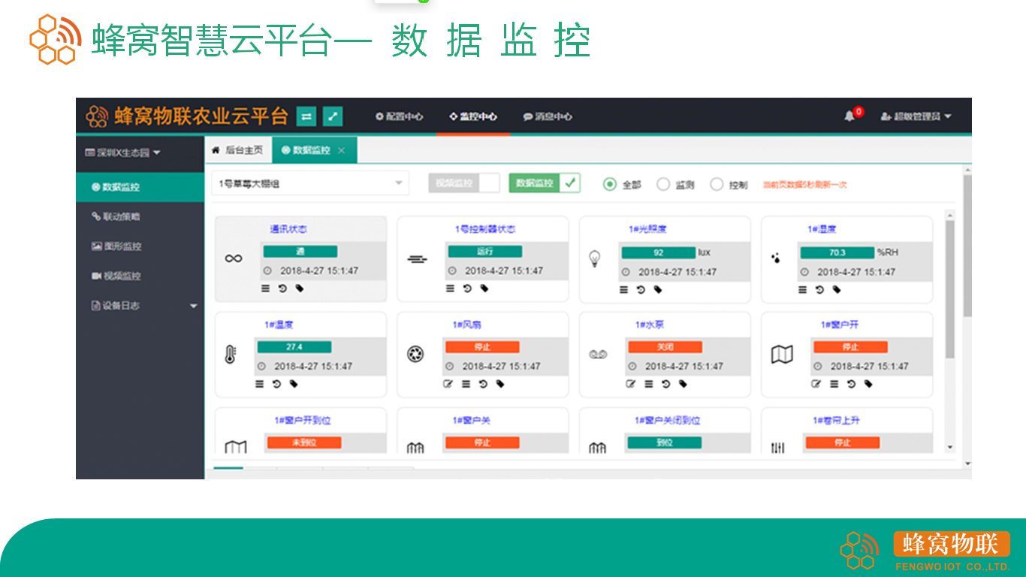Click the honeycomb logo of 蜂窝物联农业云平台
1026x577 pixels.
click(x=97, y=116)
